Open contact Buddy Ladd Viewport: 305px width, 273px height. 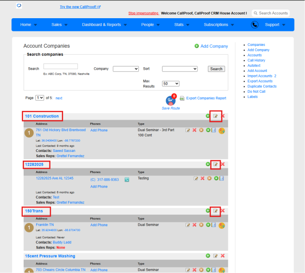point(62,242)
